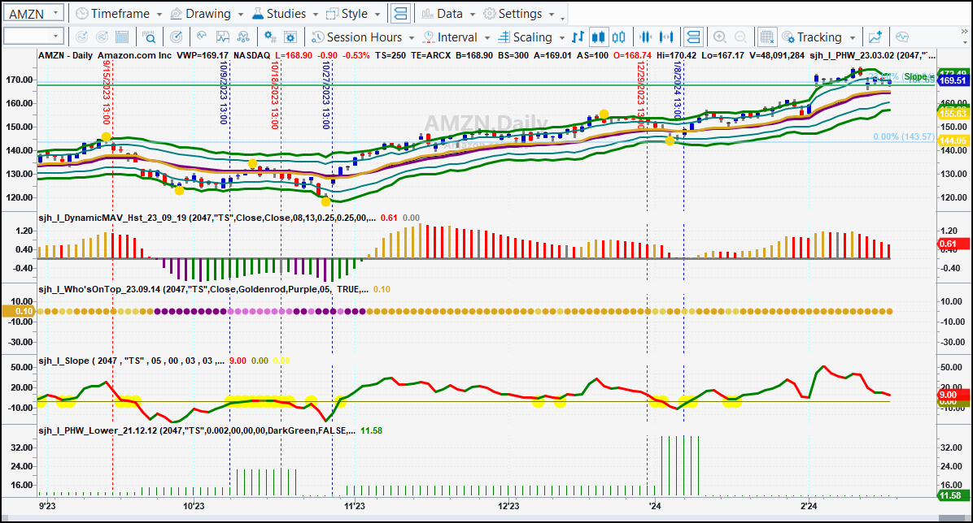Open the Settings menu

pyautogui.click(x=519, y=14)
